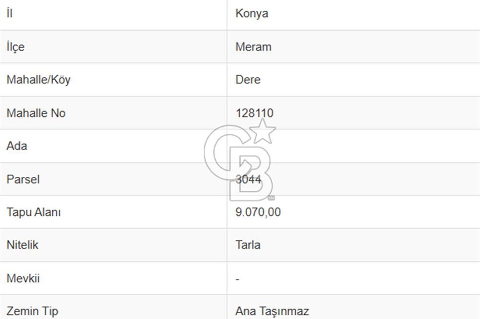Image resolution: width=480 pixels, height=319 pixels.
Task: Select the Parsel row label
Action: [x=23, y=179]
